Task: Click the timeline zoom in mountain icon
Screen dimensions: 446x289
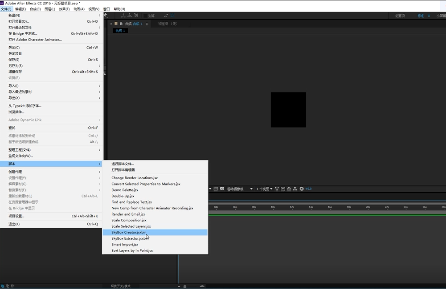Action: tap(202, 286)
